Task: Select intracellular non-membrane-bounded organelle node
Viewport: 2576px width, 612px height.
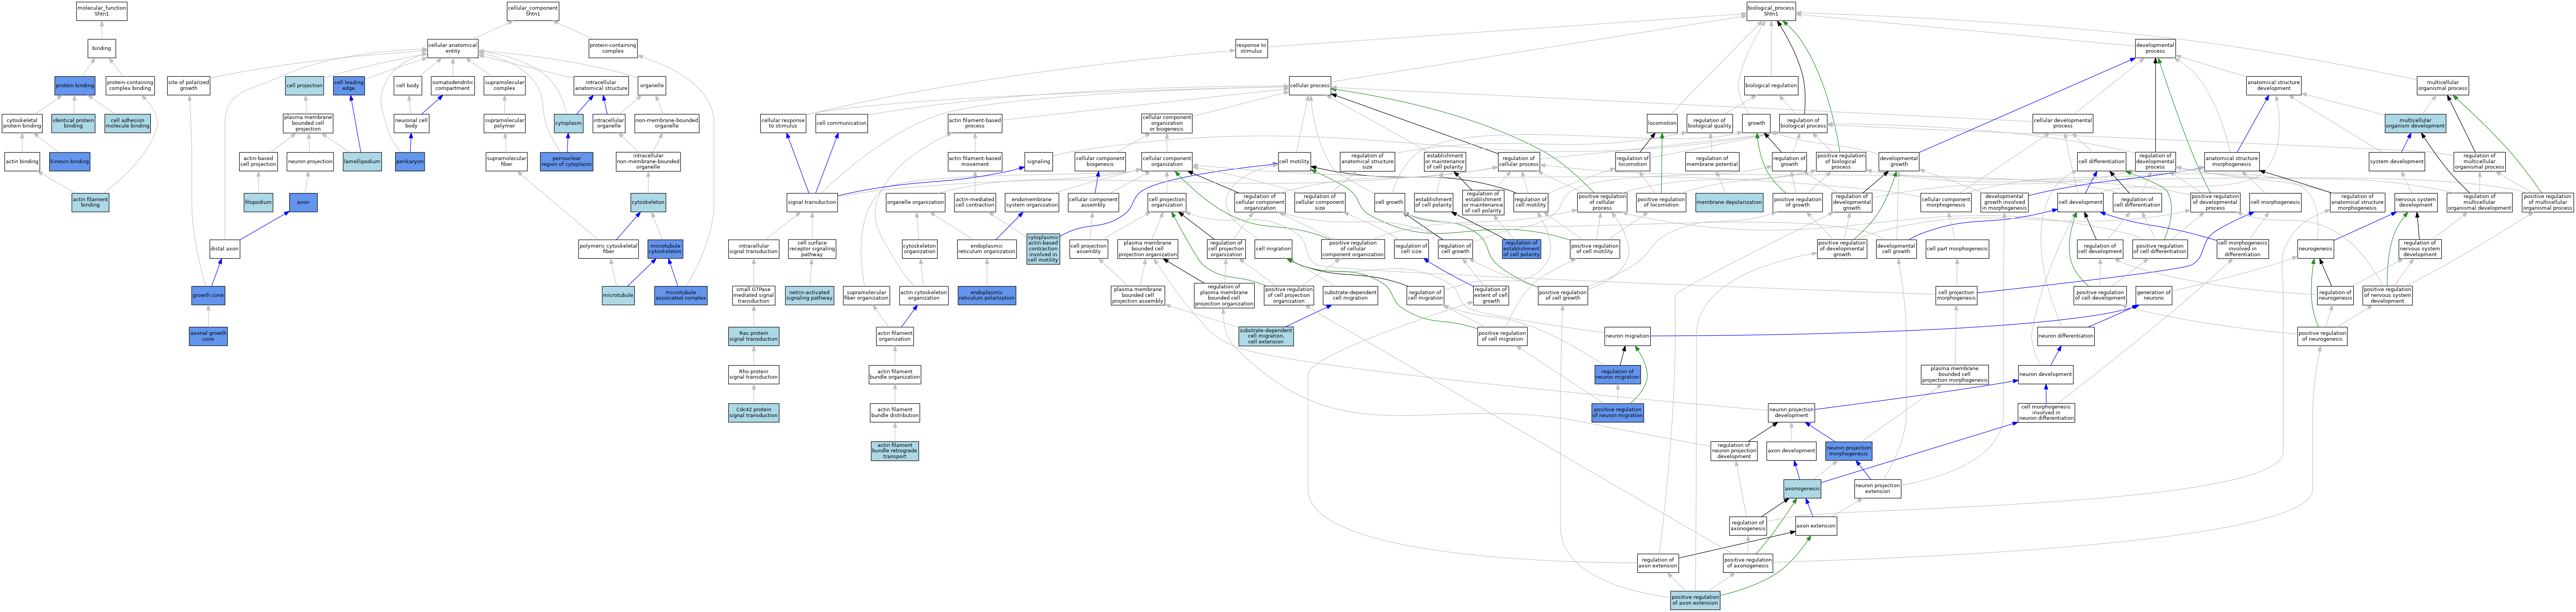Action: click(x=648, y=161)
